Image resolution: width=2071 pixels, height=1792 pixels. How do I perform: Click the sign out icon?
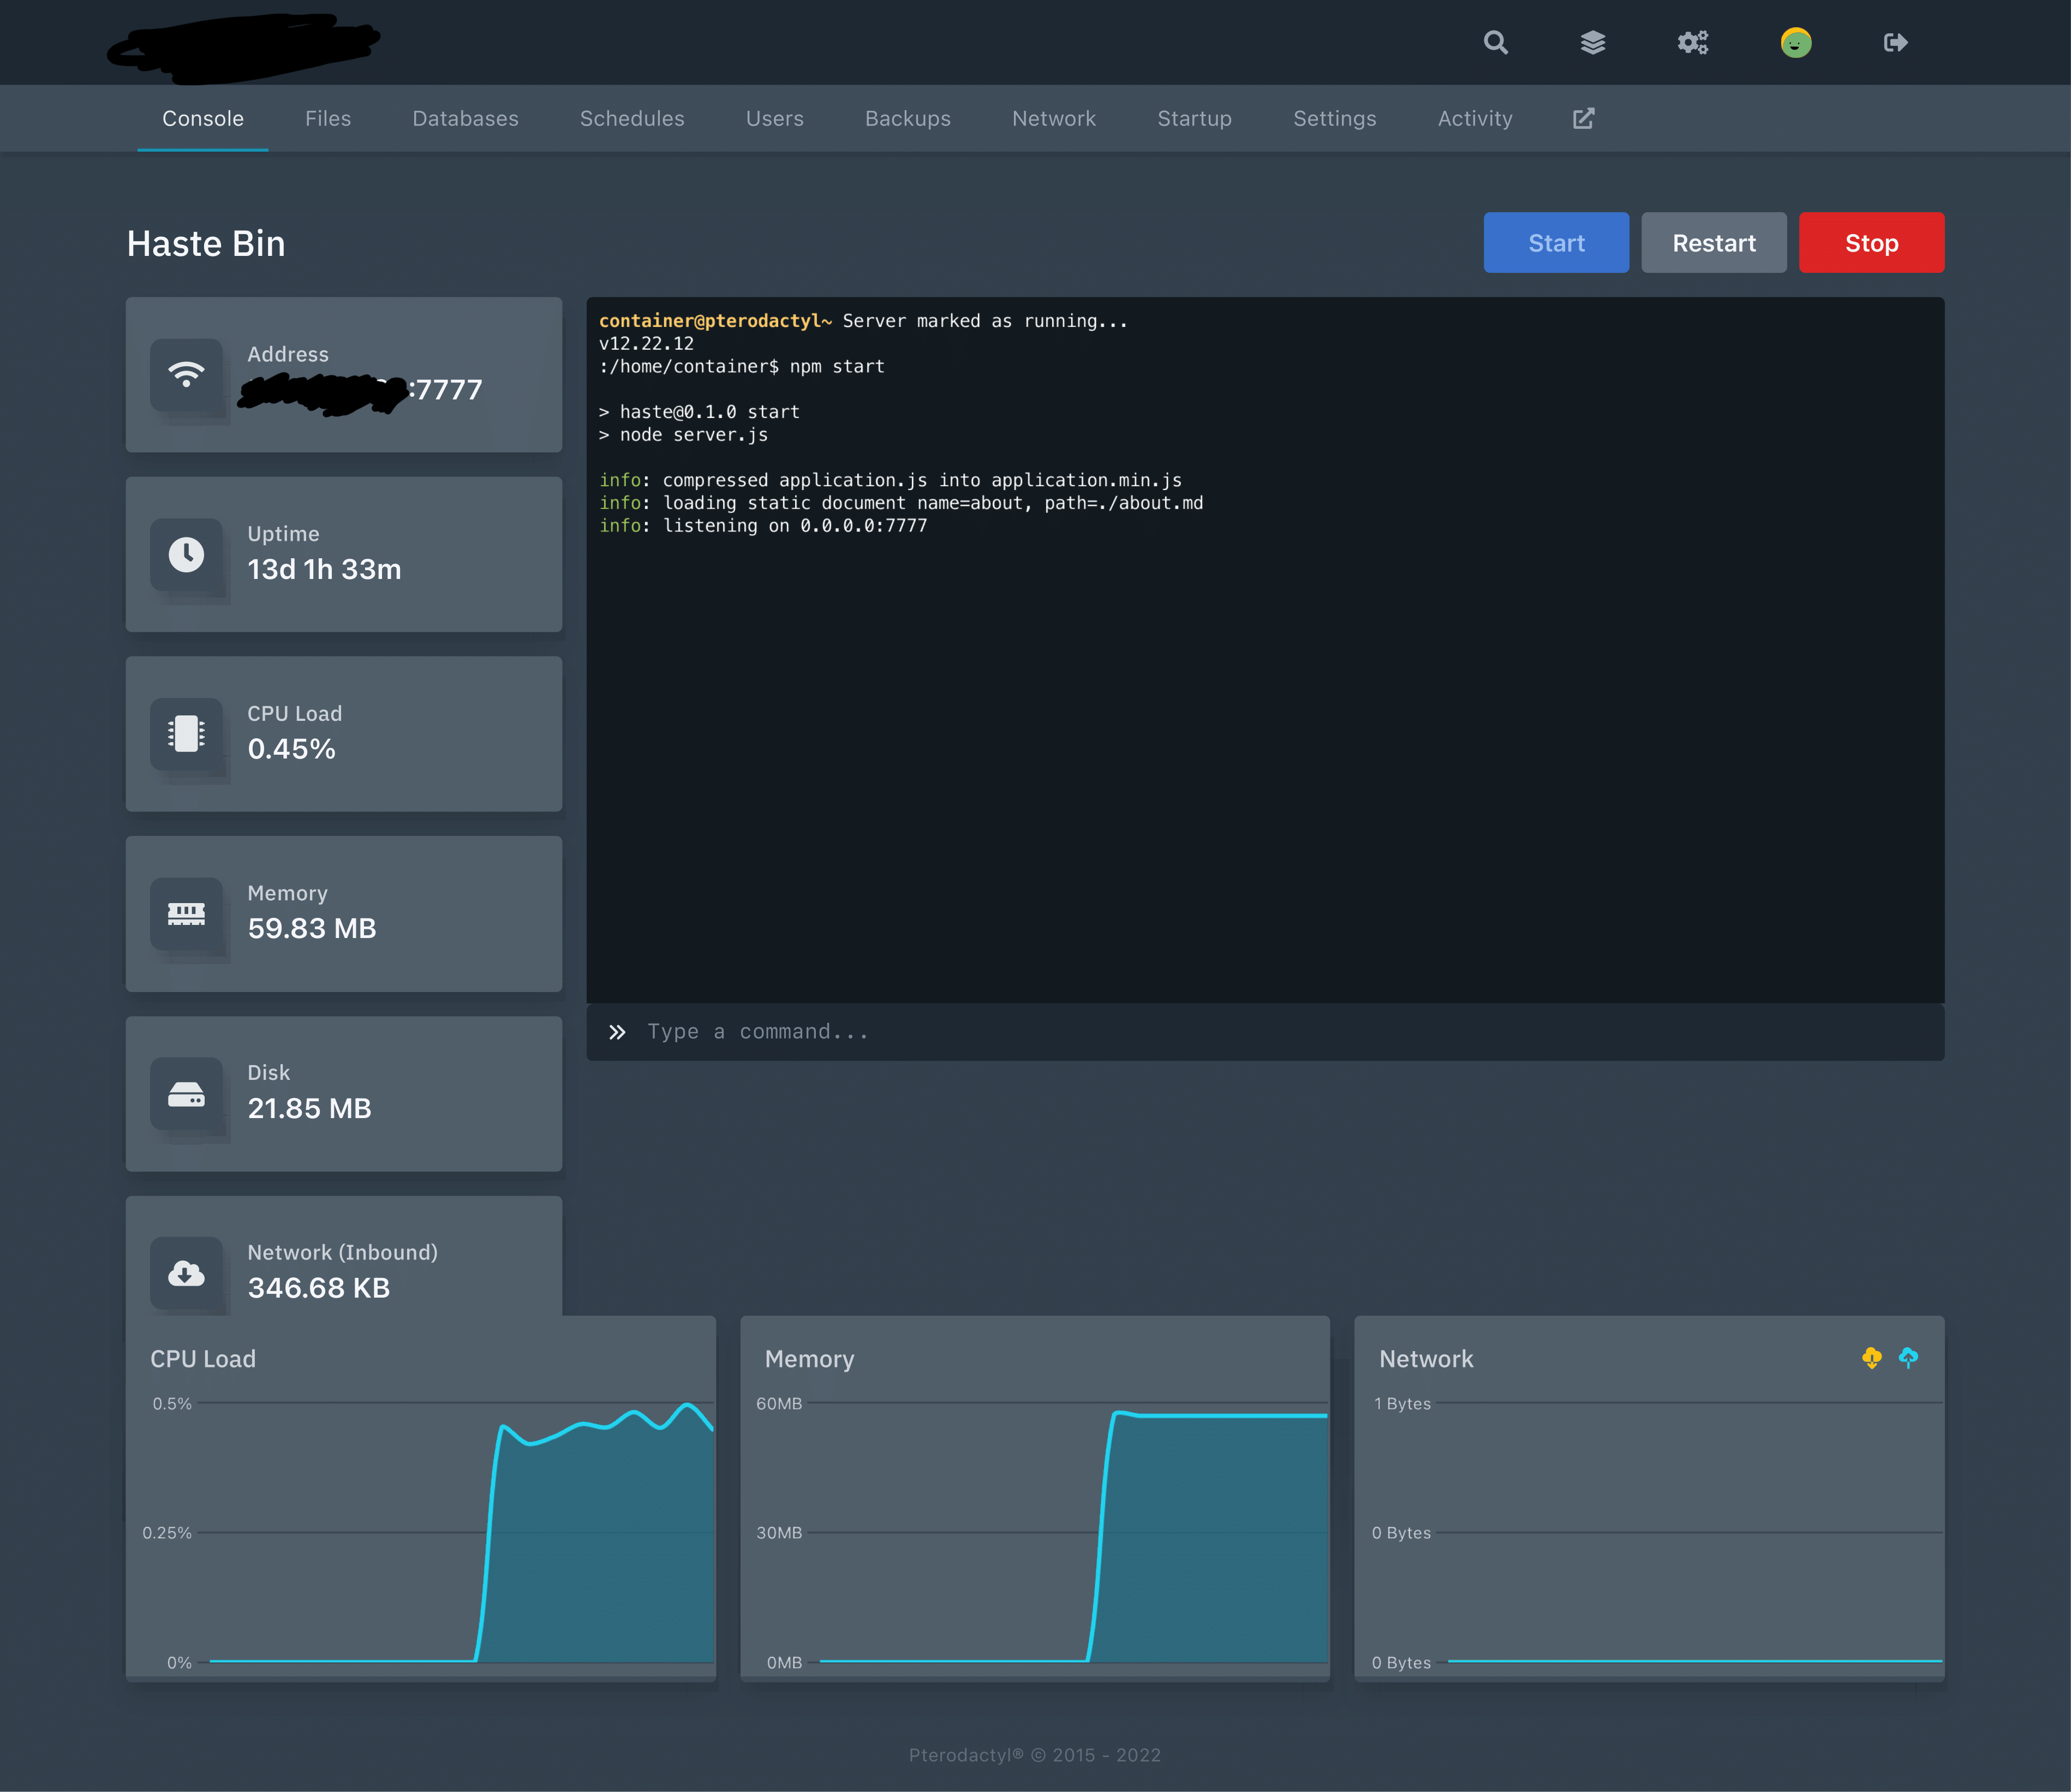(1895, 42)
